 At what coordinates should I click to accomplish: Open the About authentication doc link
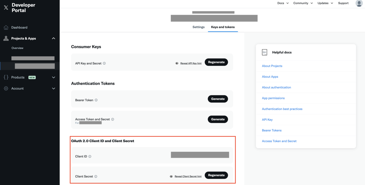(x=276, y=87)
